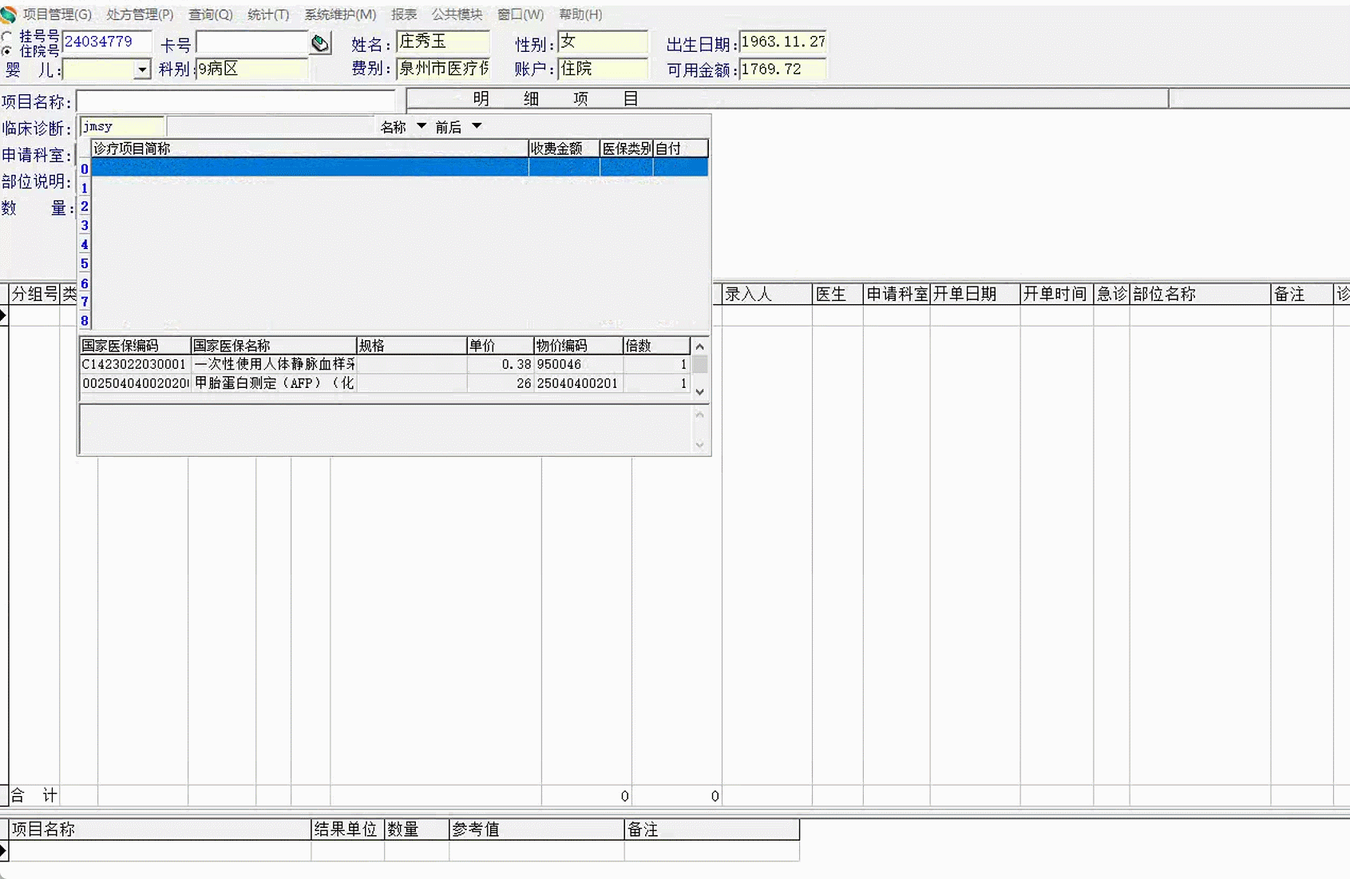Select the 挂号号 radio button
1350x879 pixels.
tap(7, 37)
